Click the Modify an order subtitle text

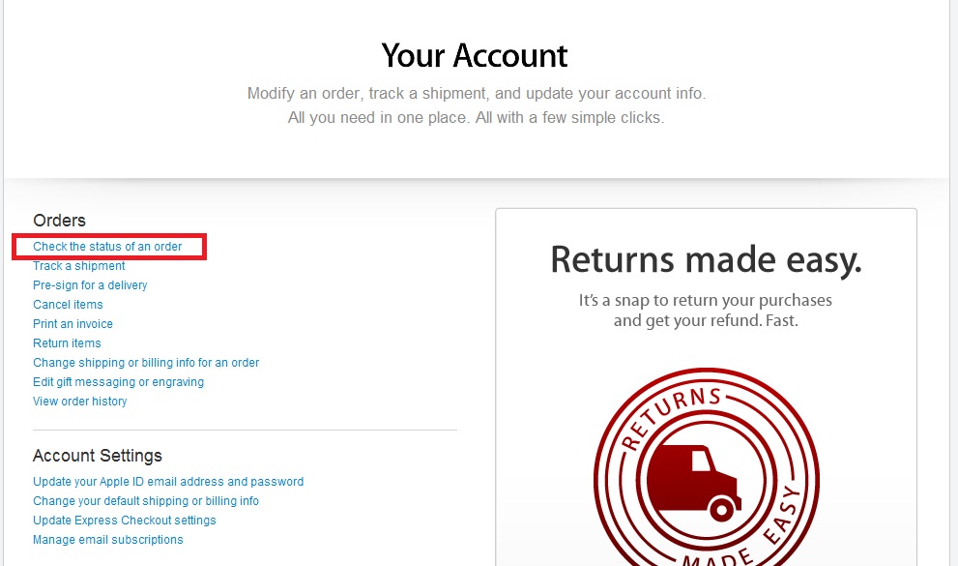(x=476, y=105)
